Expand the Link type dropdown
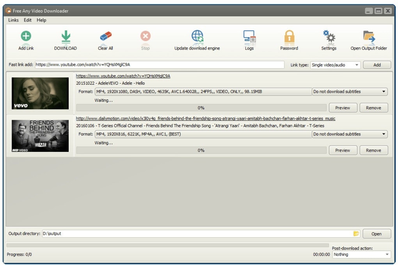398x265 pixels. (335, 65)
